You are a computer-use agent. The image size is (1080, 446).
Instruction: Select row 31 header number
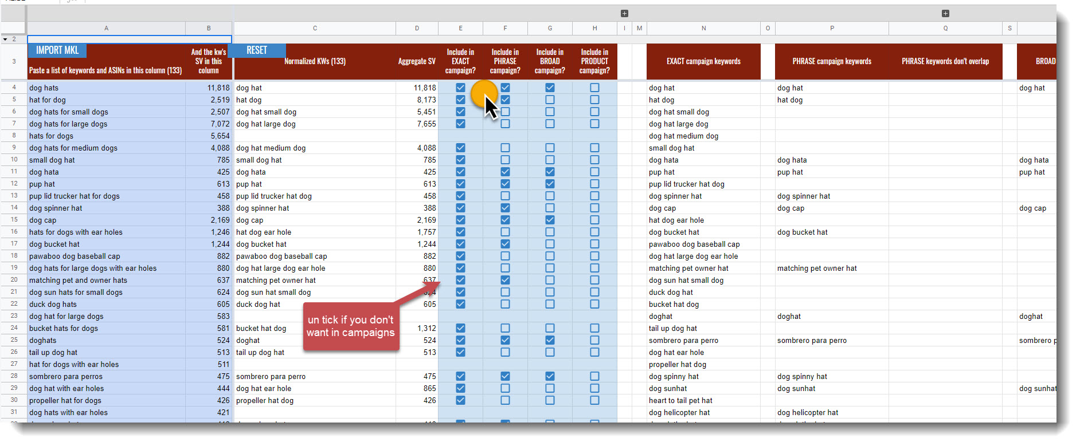14,412
